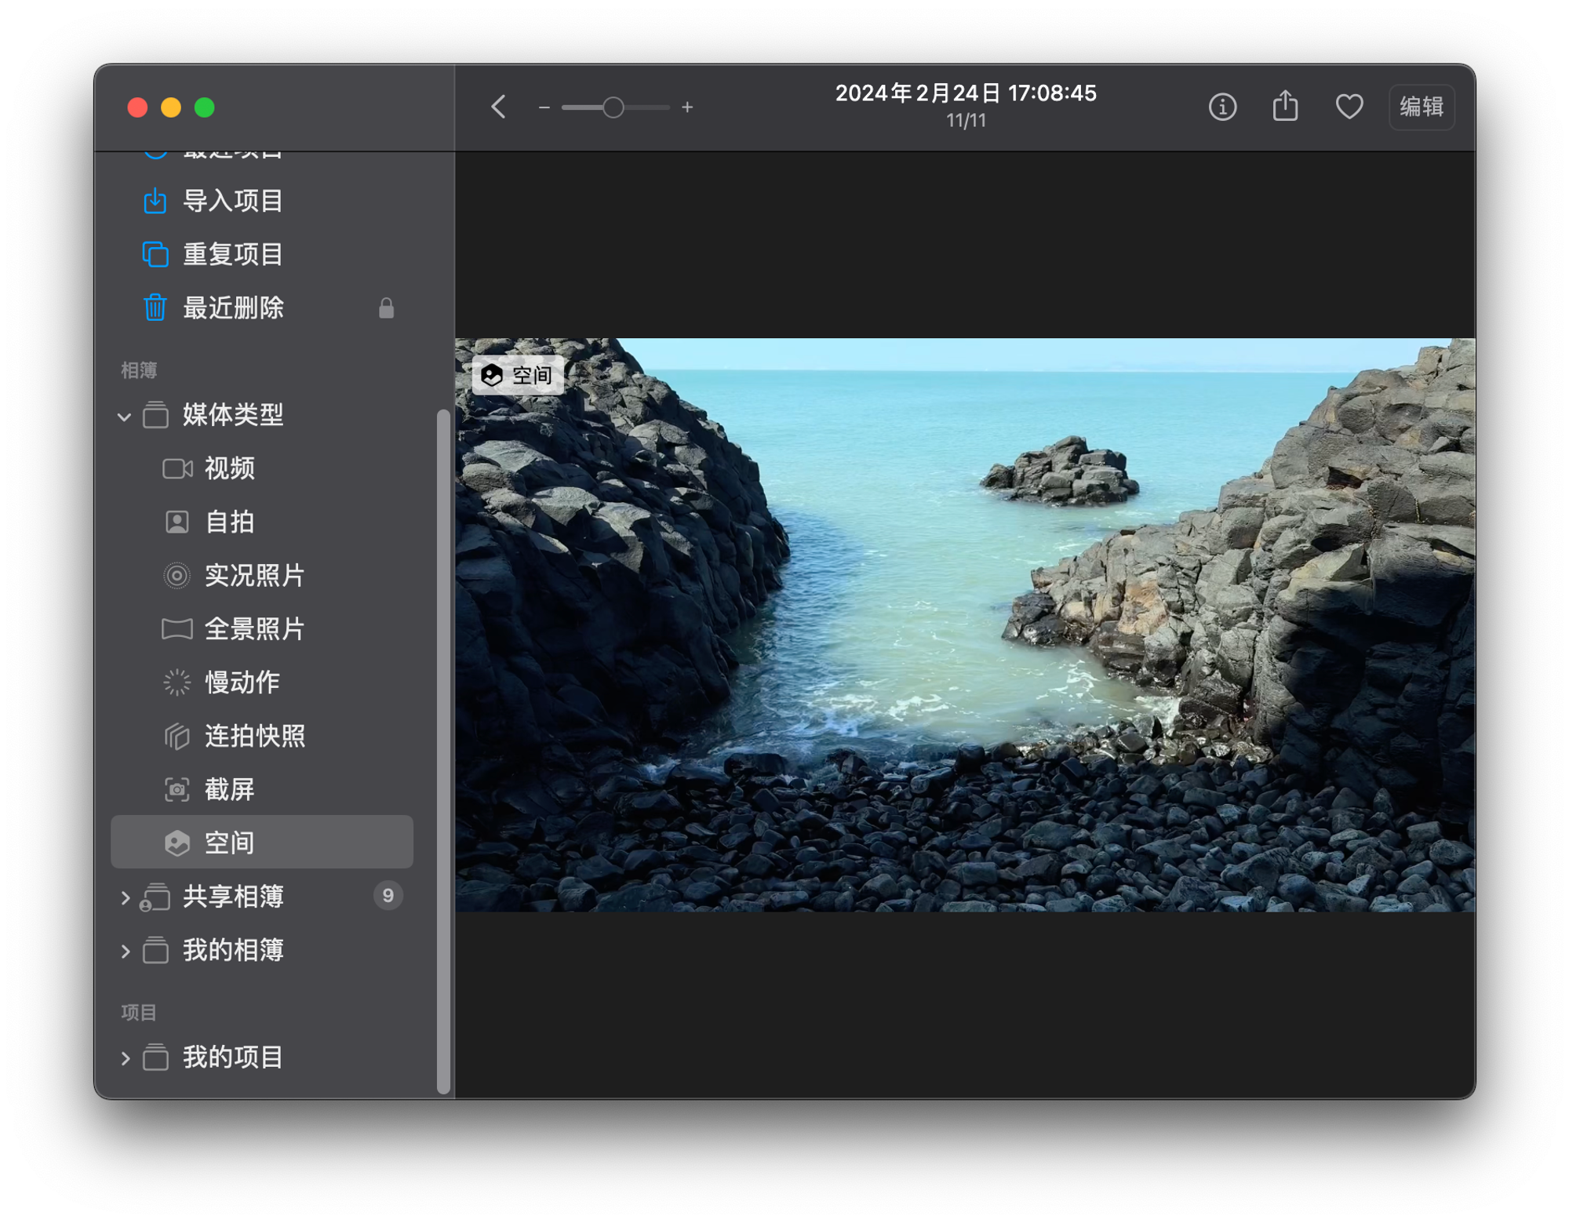Expand the 我的相簿 group

(125, 951)
